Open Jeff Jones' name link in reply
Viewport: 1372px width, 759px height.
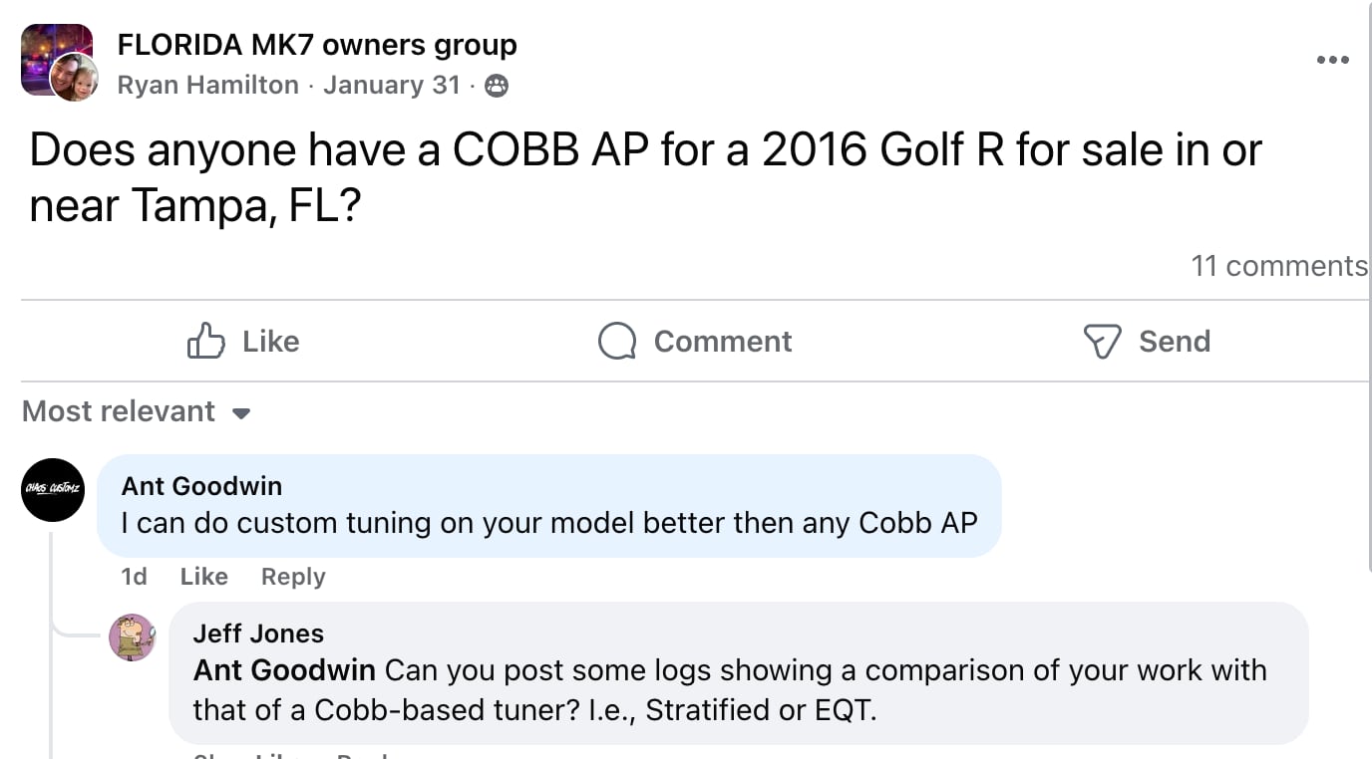258,633
